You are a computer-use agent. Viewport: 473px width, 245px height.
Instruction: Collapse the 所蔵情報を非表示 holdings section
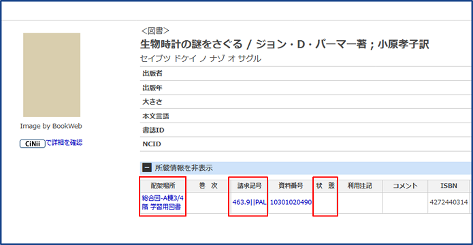(x=147, y=168)
